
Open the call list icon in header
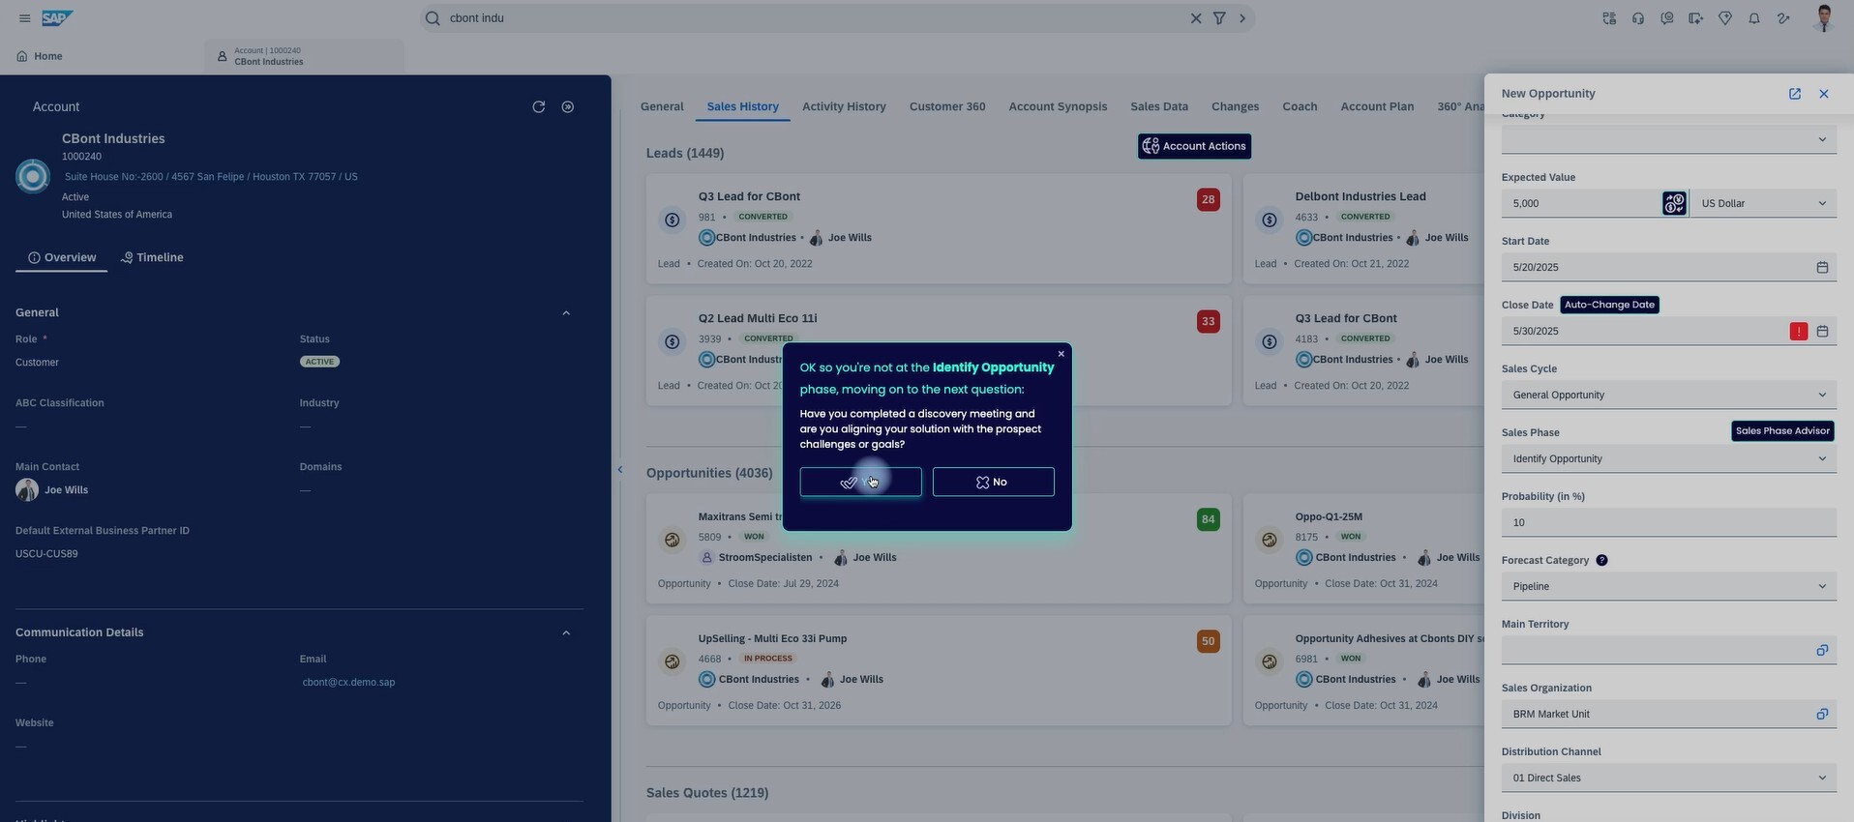pos(1609,18)
